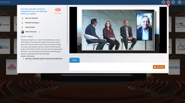This screenshot has height=103, width=185.
Task: Click the description panel vertical scrollbar
Action: [x=67, y=25]
